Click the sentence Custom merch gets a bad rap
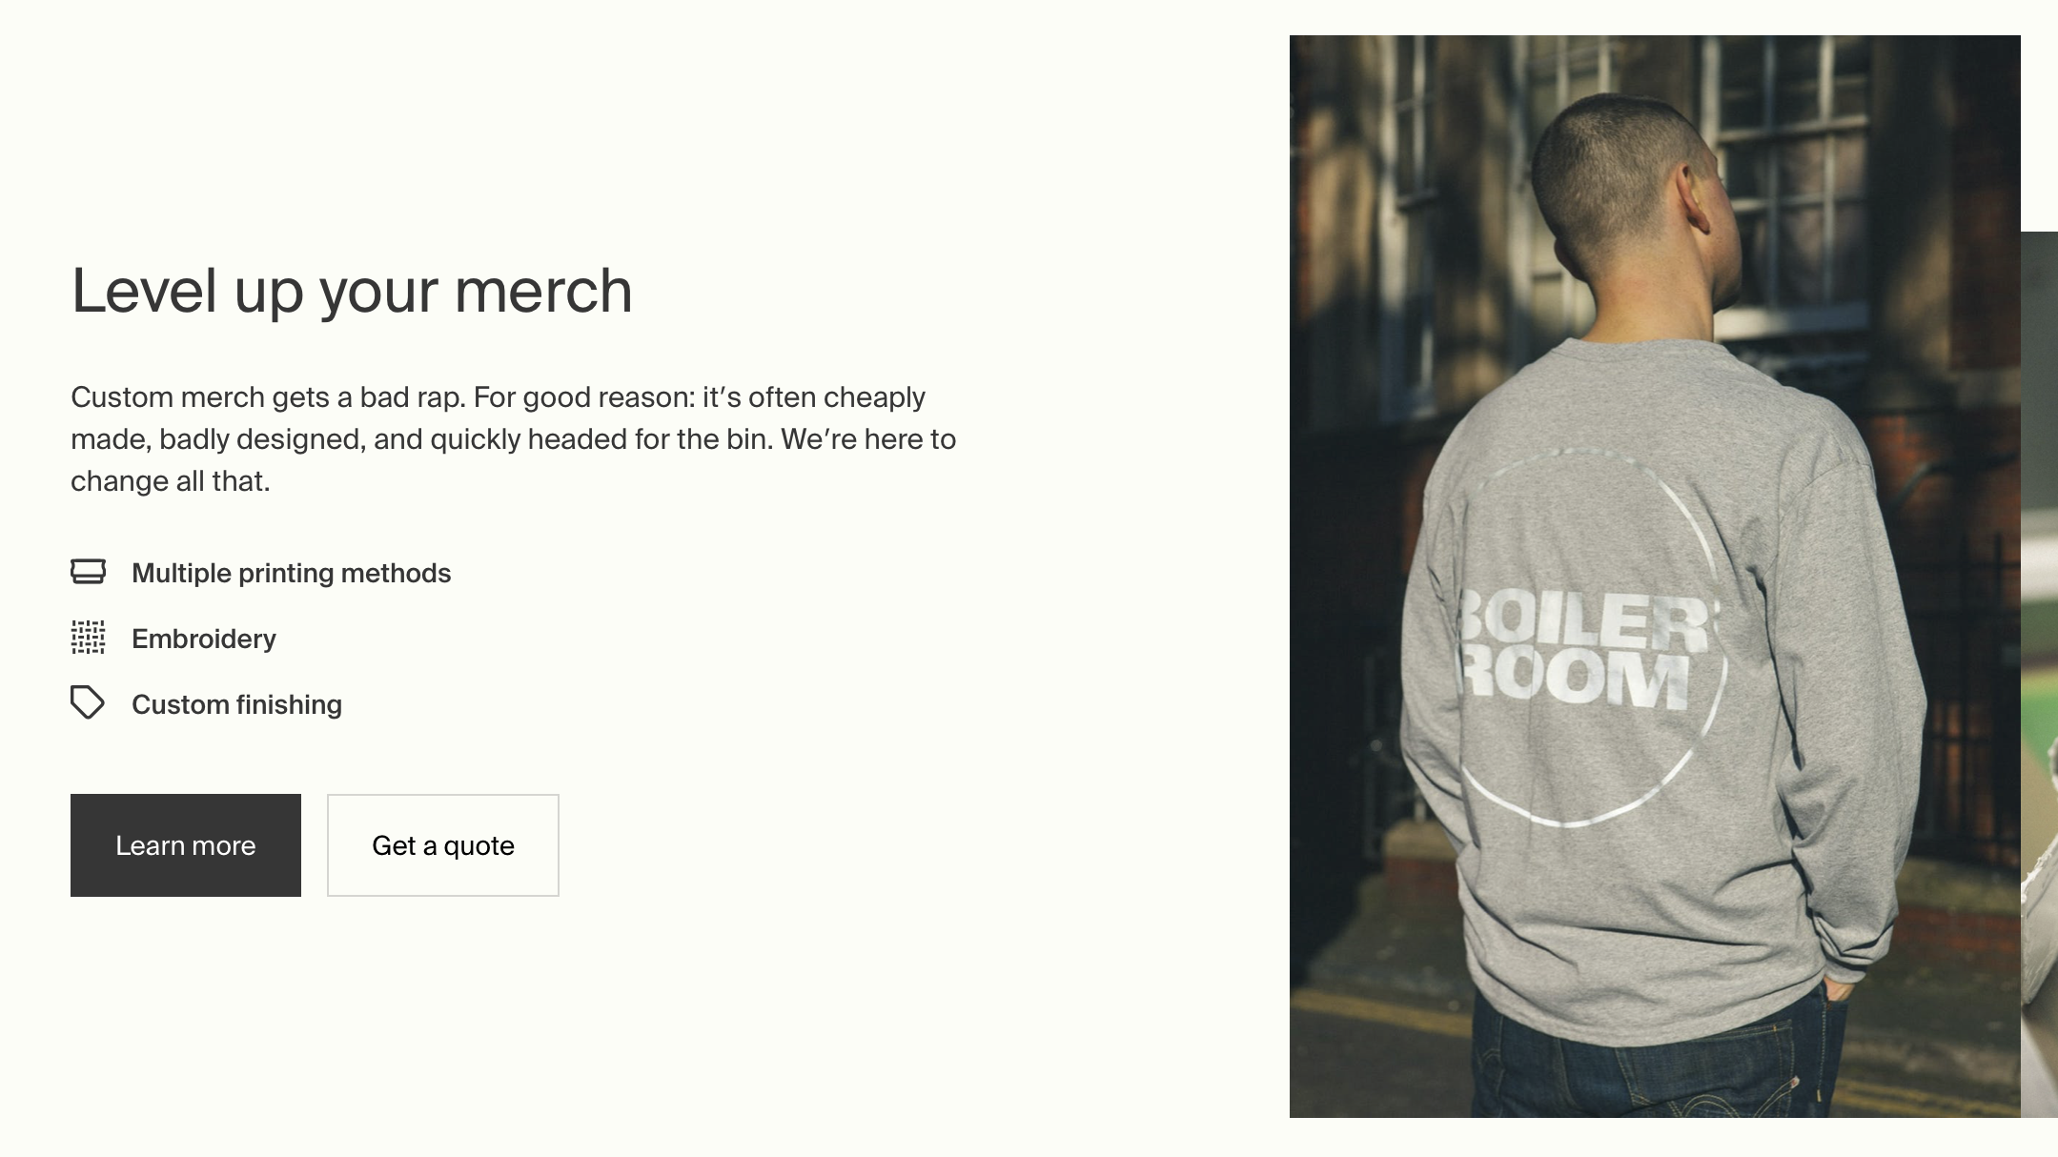Viewport: 2058px width, 1157px height. pos(268,396)
